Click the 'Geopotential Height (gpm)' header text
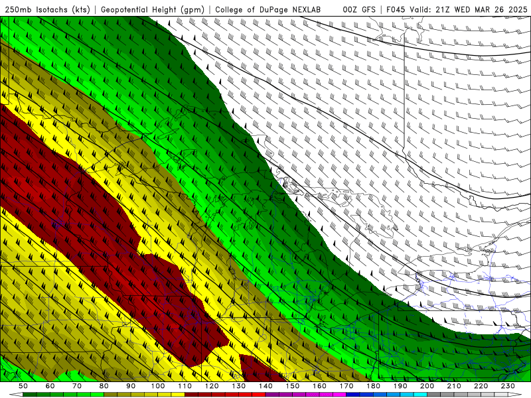Screen dimensions: 531x398 pos(153,10)
